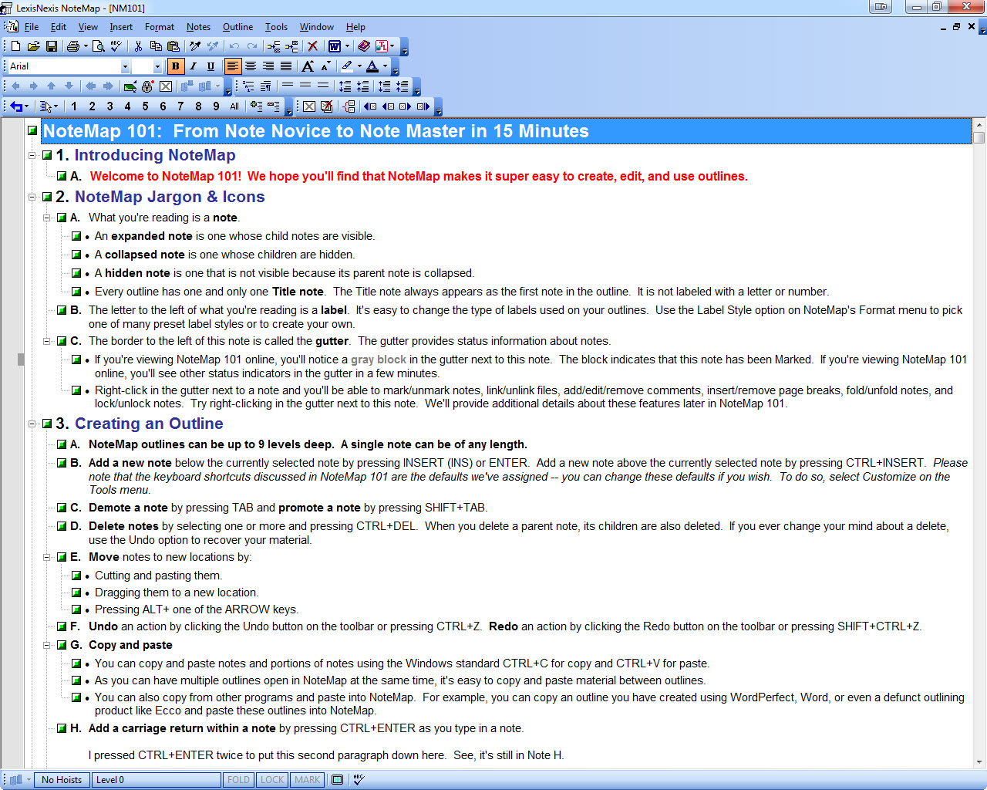This screenshot has height=790, width=987.
Task: Toggle MARK in the status bar
Action: tap(307, 780)
